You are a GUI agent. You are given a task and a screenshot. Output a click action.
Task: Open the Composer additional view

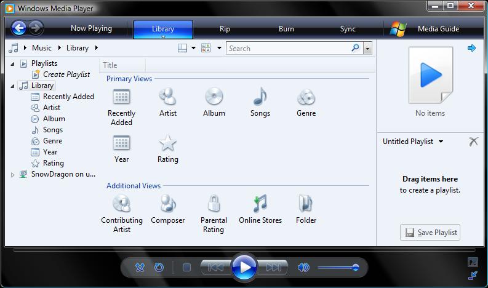tap(168, 204)
